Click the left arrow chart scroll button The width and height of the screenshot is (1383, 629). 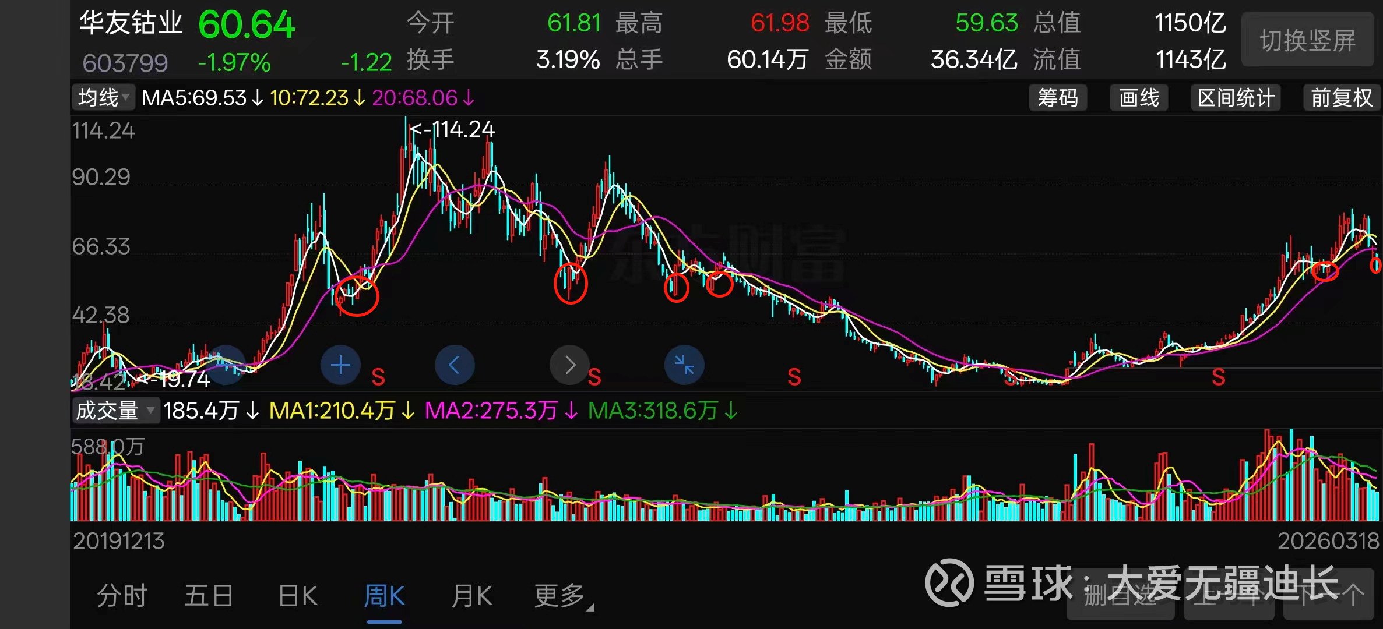[455, 365]
